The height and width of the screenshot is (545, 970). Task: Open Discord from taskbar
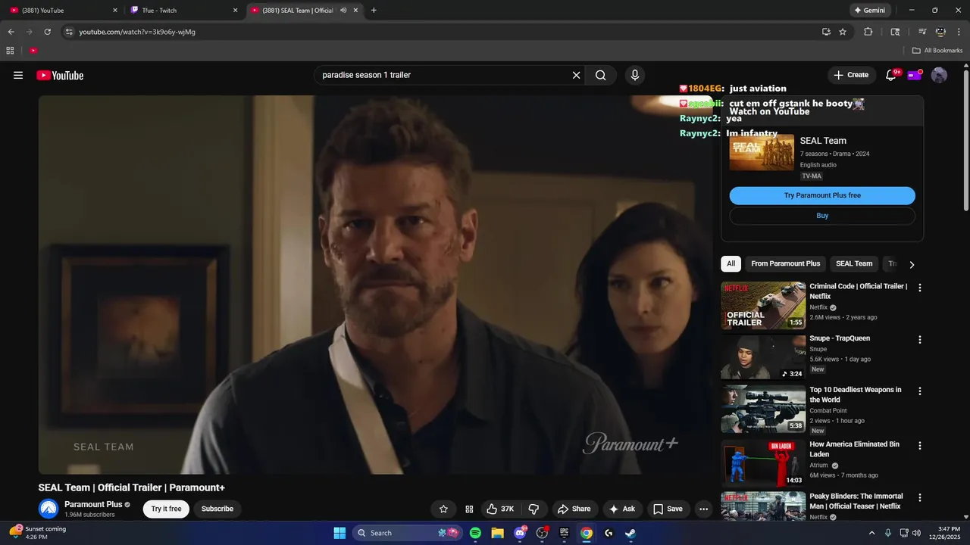coord(520,533)
